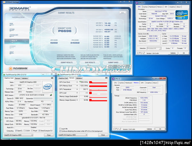Click the screenshot camera icon in the GPU-Z Graphics Card window

pyautogui.click(x=52, y=78)
